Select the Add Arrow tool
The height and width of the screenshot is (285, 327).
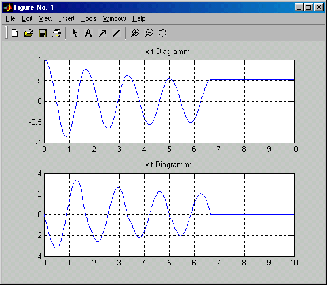(102, 33)
